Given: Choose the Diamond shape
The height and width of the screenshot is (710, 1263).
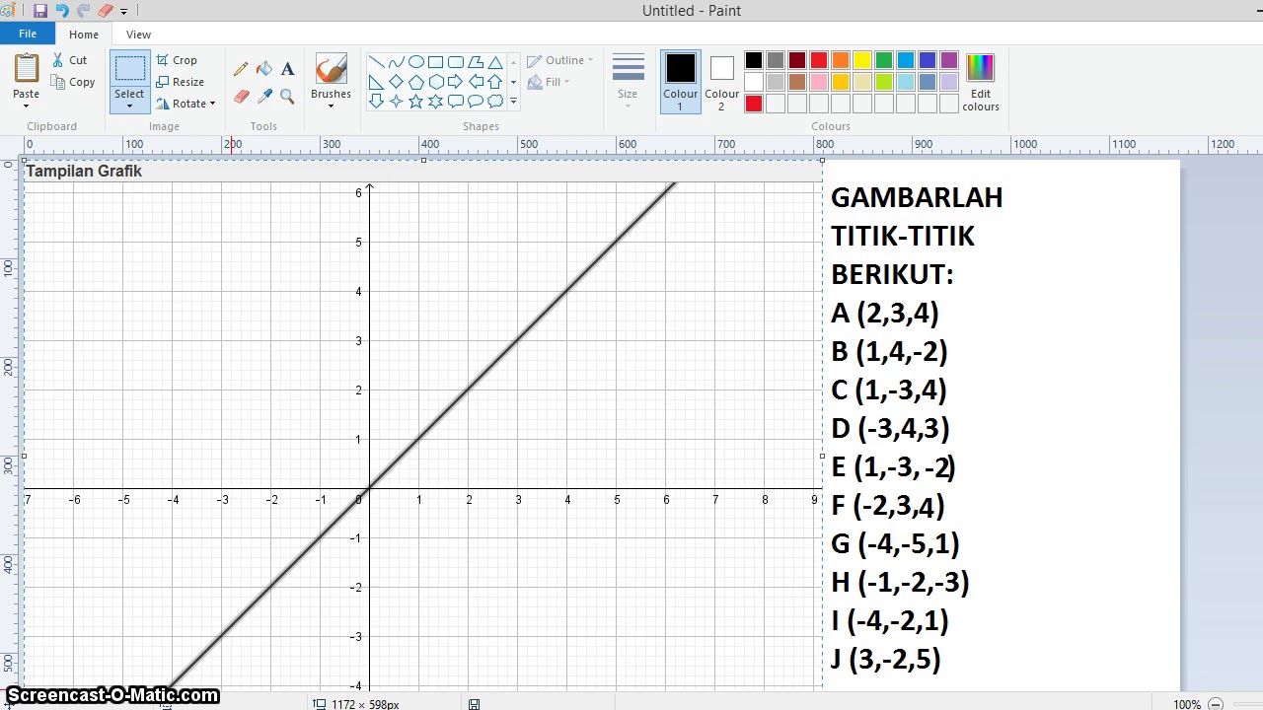Looking at the screenshot, I should pos(396,82).
